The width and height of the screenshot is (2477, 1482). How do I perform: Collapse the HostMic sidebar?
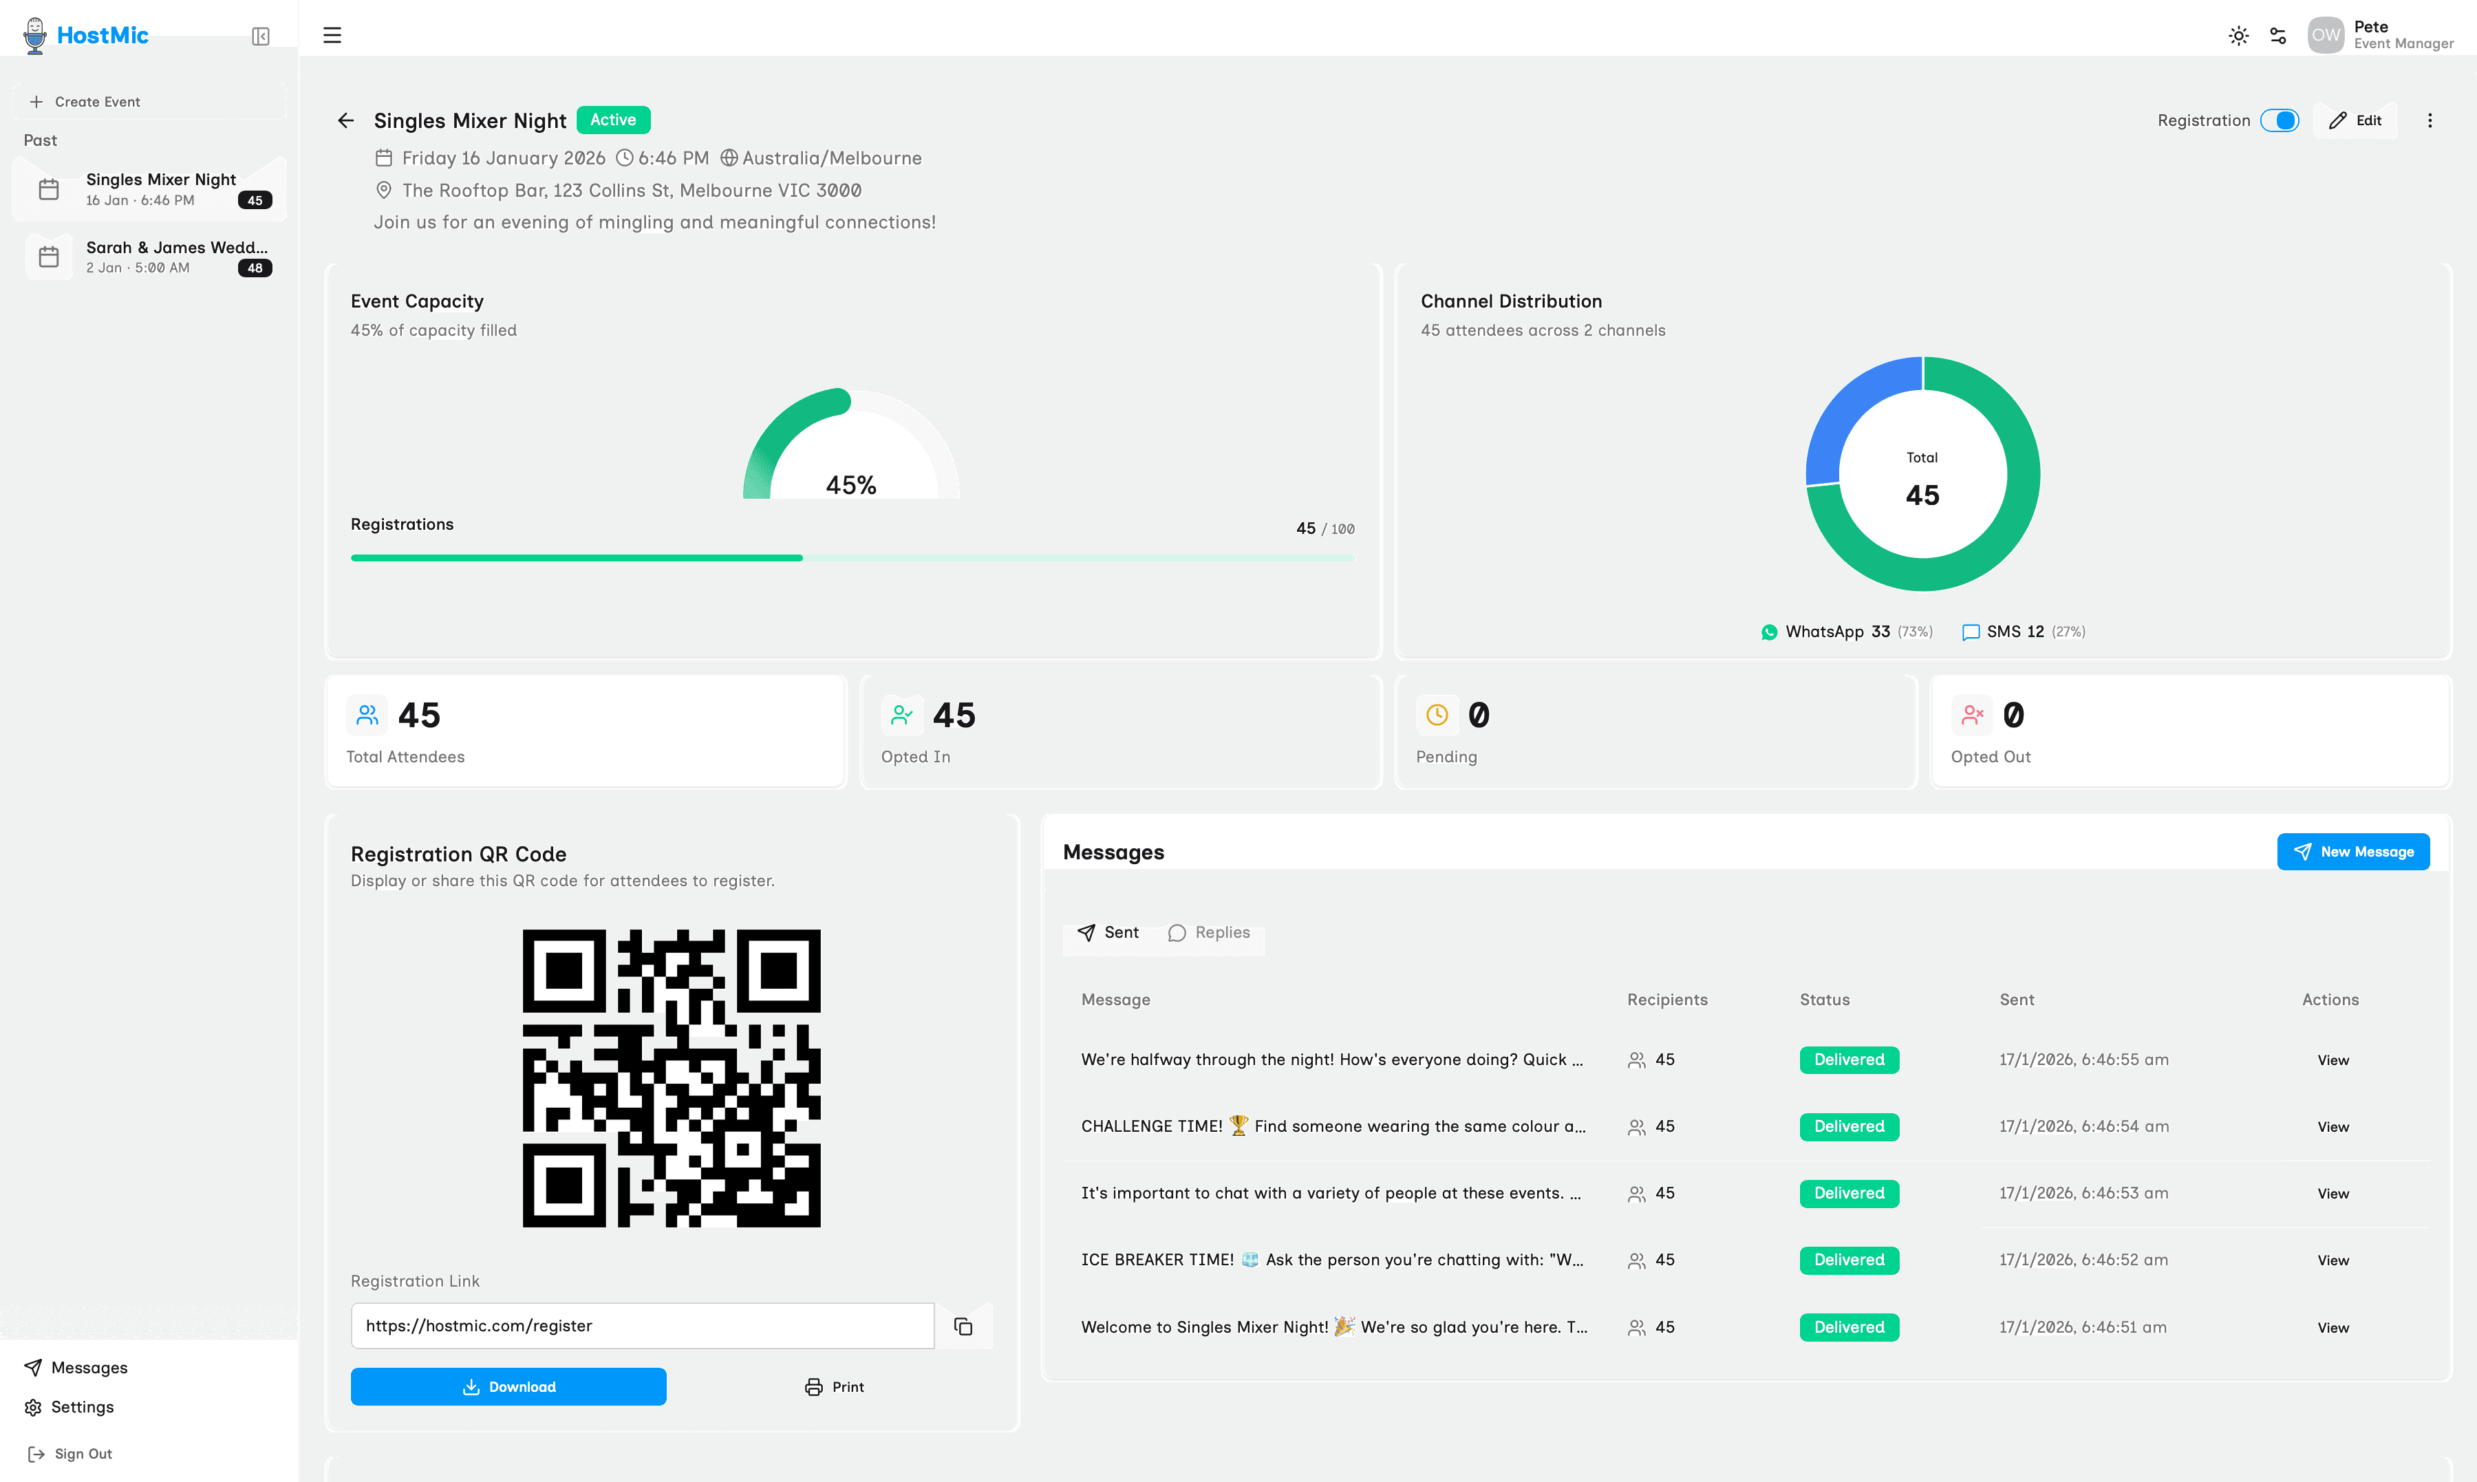coord(259,36)
